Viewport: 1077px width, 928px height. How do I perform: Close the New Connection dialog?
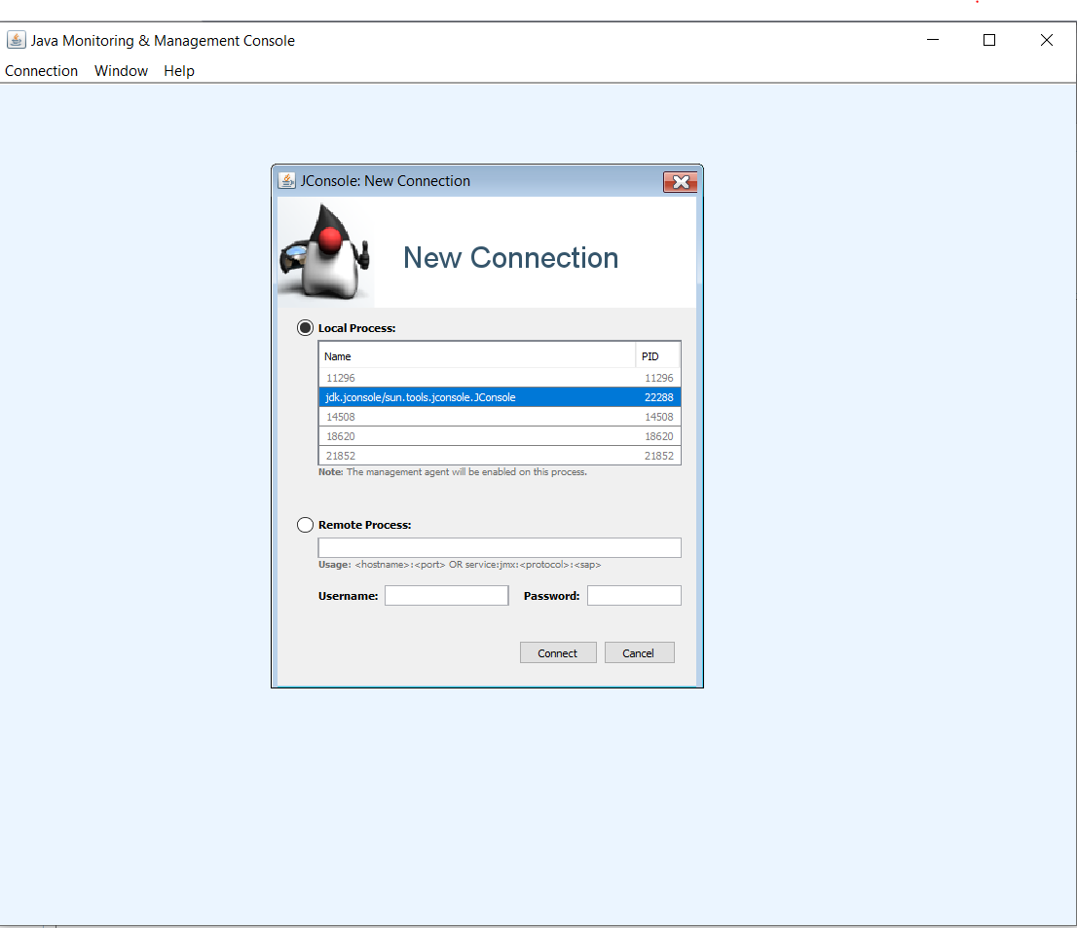pos(680,182)
